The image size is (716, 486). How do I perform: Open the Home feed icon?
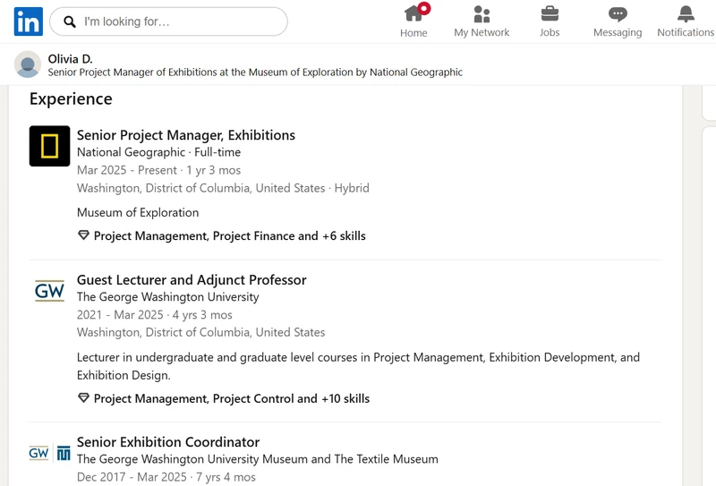point(413,13)
